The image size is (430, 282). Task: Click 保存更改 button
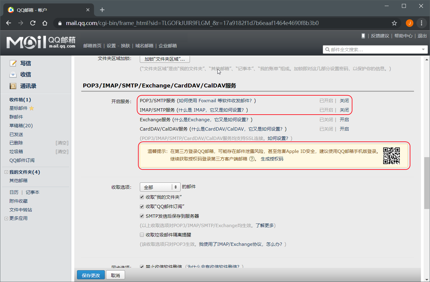click(x=91, y=275)
